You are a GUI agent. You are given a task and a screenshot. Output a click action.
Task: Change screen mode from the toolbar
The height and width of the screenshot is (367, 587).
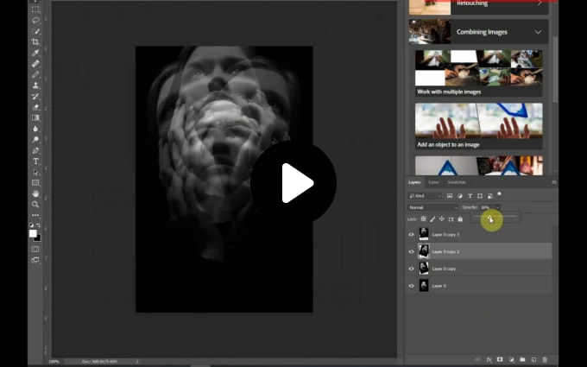[x=35, y=260]
